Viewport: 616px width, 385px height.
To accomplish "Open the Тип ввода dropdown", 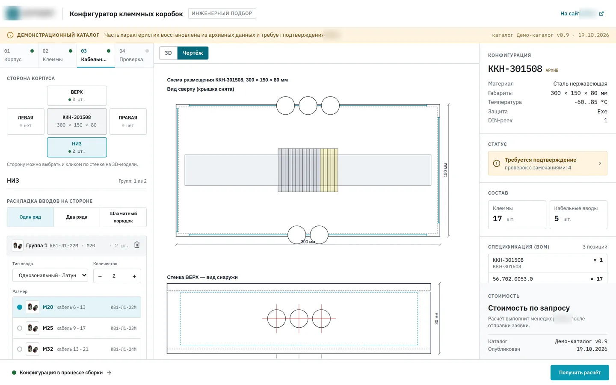I will pyautogui.click(x=50, y=275).
